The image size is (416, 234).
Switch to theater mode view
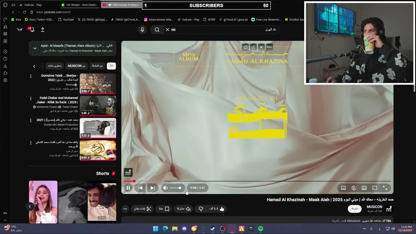[x=364, y=188]
